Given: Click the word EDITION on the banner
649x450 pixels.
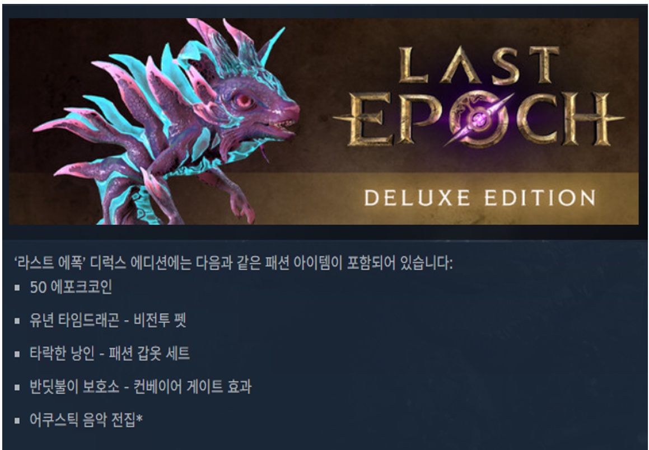Looking at the screenshot, I should point(540,198).
